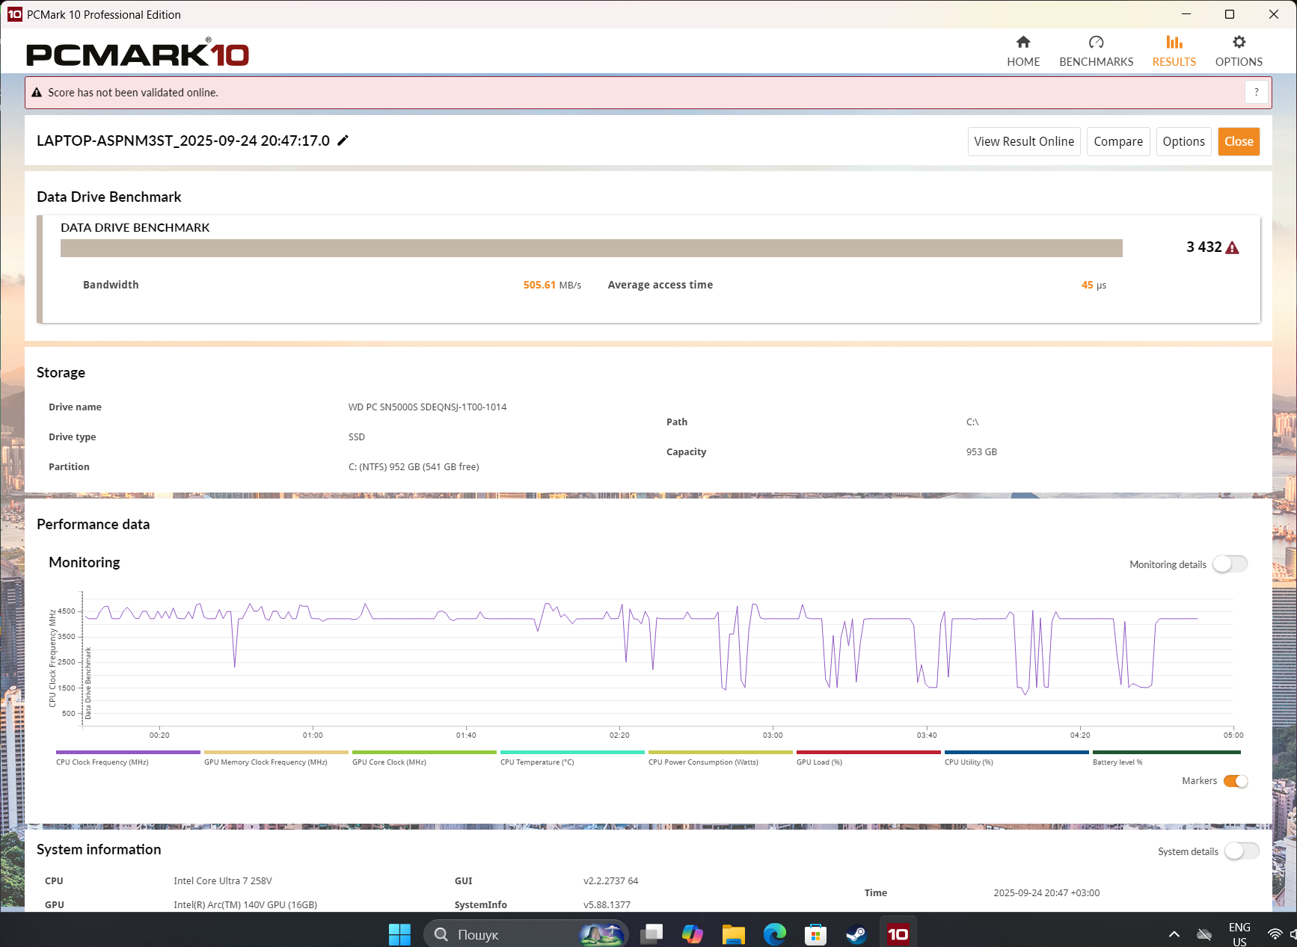Enable the System details switch
This screenshot has height=947, width=1297.
click(x=1242, y=851)
